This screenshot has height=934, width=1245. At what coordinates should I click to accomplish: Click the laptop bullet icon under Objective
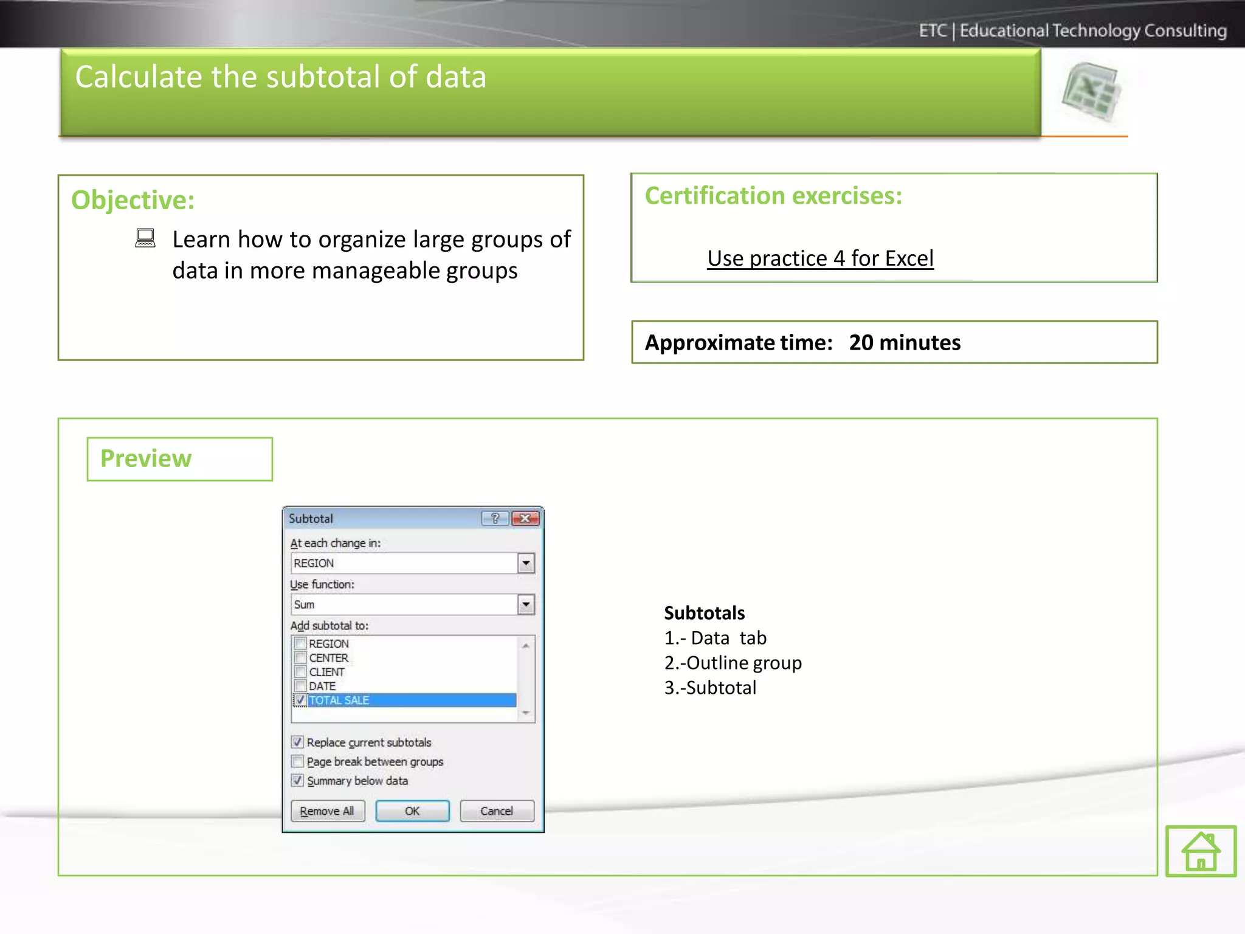click(145, 238)
